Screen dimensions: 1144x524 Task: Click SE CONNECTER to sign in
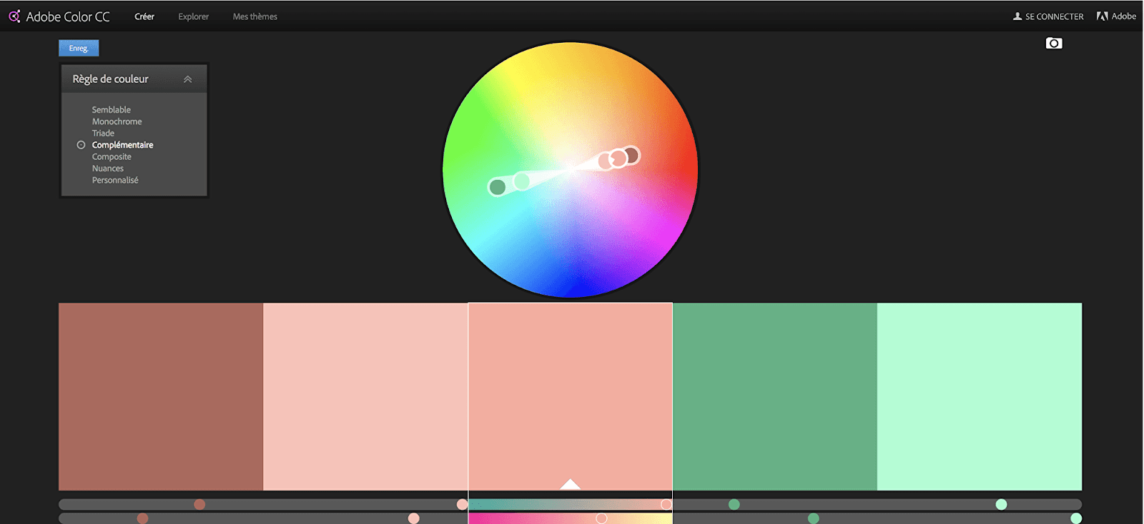1055,16
